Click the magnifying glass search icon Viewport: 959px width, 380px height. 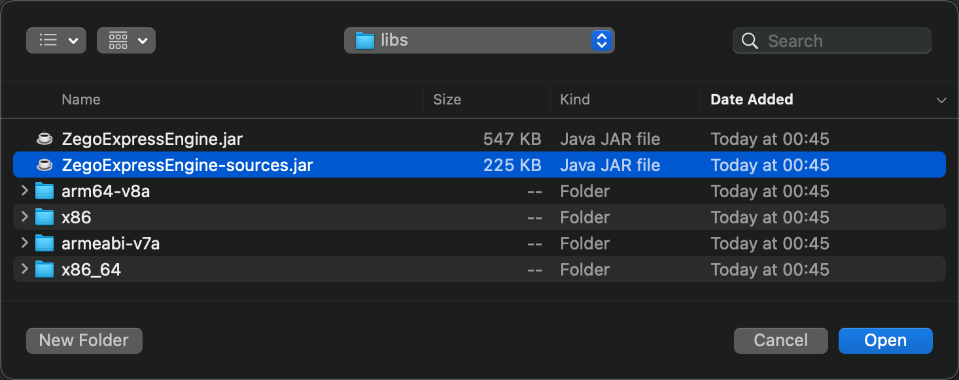click(750, 41)
